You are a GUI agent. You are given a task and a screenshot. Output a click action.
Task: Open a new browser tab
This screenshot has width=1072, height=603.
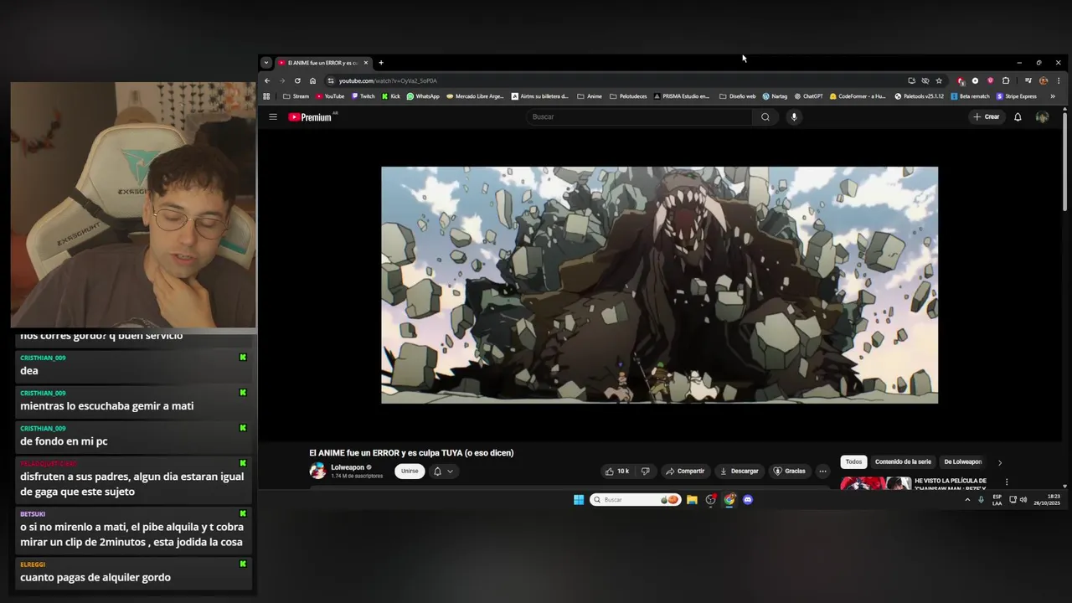pyautogui.click(x=381, y=63)
